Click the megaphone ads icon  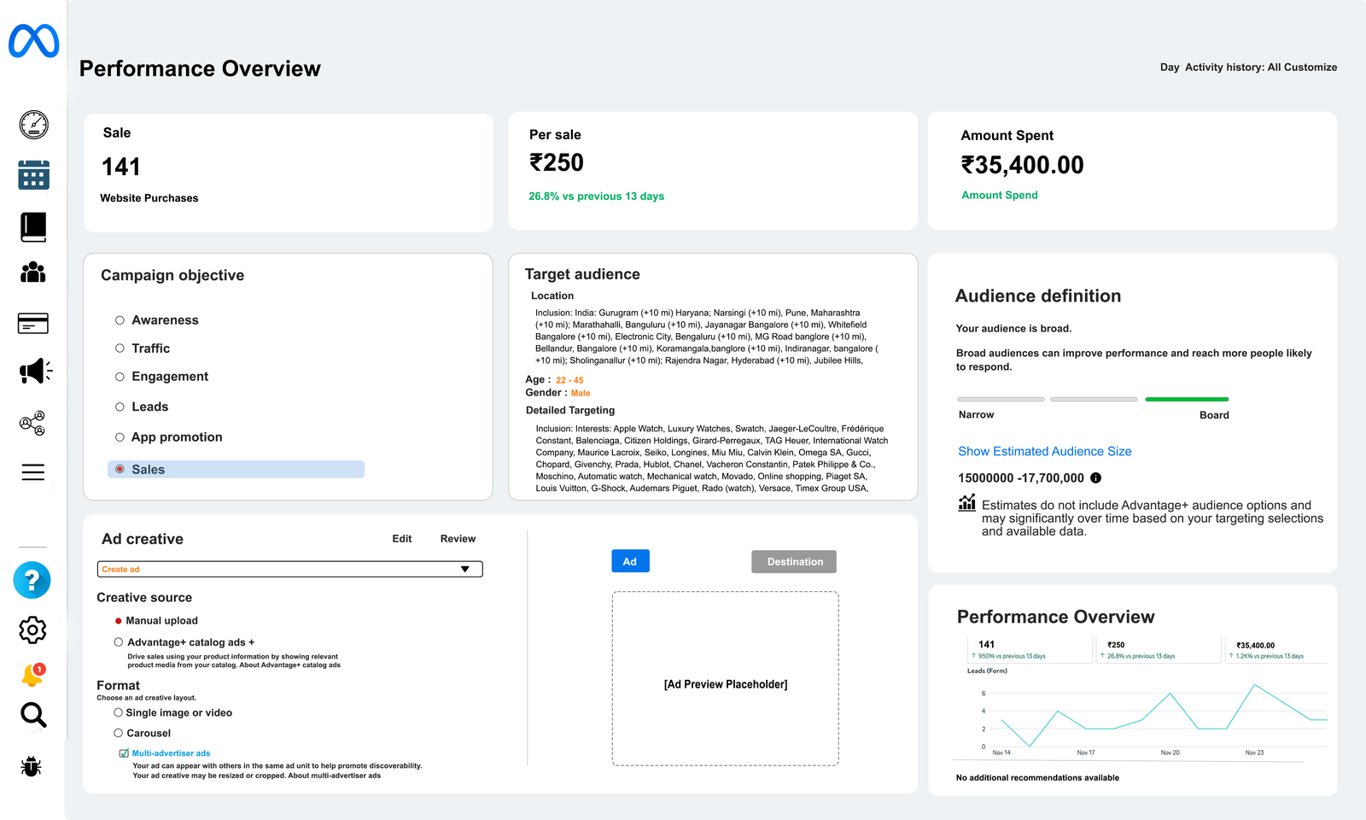click(x=35, y=371)
